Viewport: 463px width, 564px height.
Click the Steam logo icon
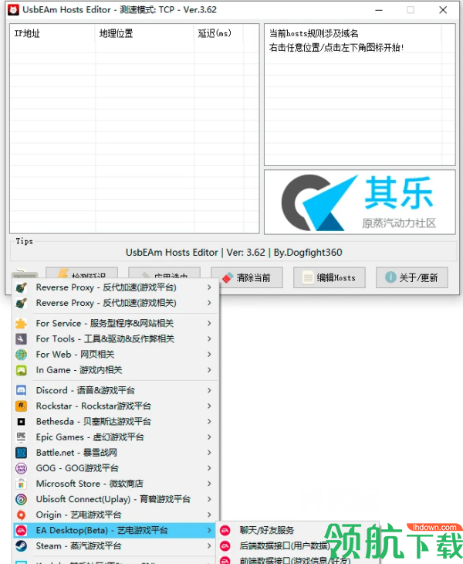point(21,546)
